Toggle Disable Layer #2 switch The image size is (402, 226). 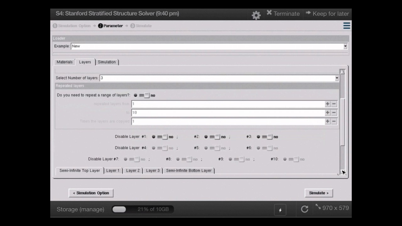coord(215,137)
